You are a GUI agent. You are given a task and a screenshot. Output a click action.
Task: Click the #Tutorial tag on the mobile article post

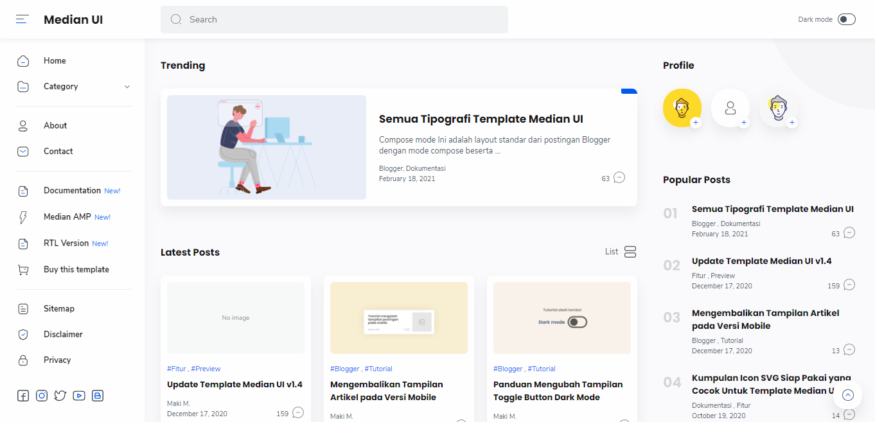click(x=378, y=369)
